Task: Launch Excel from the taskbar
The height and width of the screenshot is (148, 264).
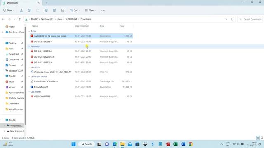Action: pyautogui.click(x=175, y=144)
